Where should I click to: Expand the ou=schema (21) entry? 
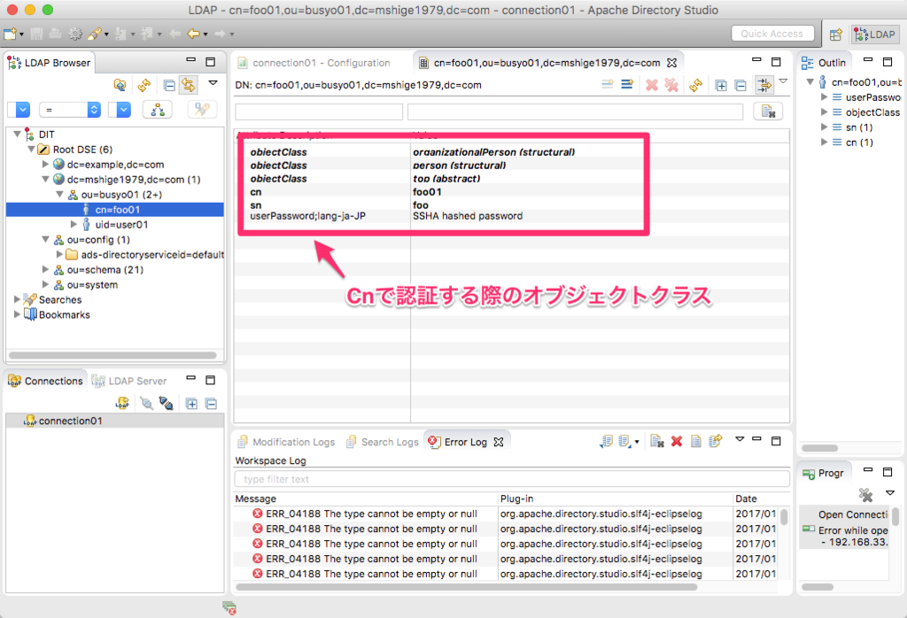point(46,269)
